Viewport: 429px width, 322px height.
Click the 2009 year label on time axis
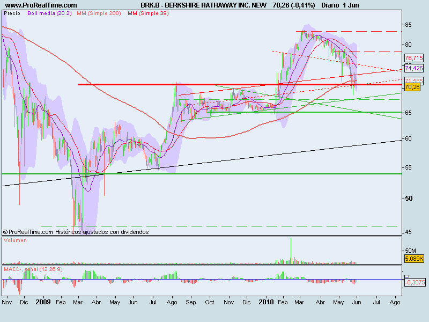click(43, 302)
